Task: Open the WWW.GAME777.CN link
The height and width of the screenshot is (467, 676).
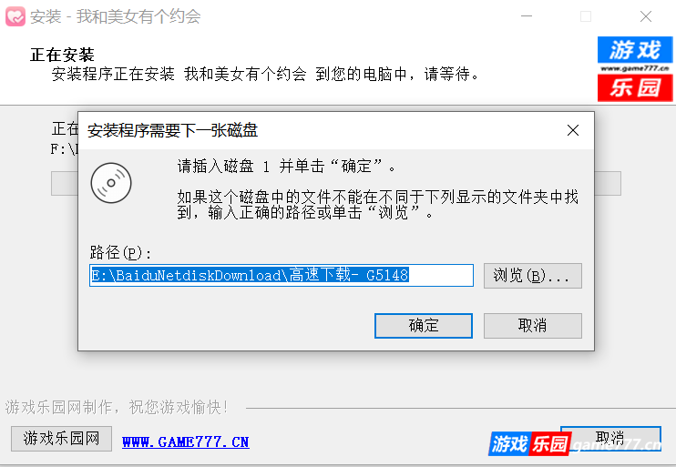Action: click(185, 442)
